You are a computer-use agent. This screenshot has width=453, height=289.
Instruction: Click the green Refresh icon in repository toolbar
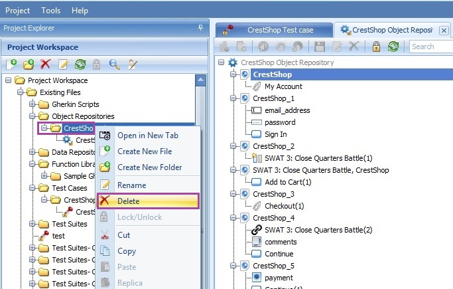point(393,47)
